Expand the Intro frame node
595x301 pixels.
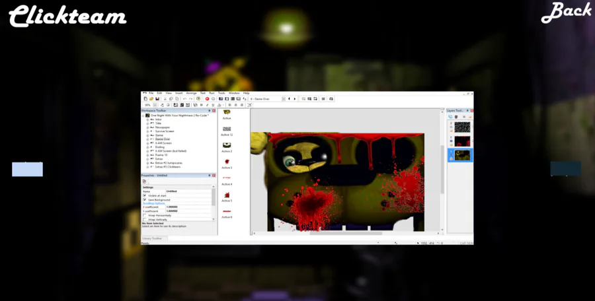click(x=147, y=119)
